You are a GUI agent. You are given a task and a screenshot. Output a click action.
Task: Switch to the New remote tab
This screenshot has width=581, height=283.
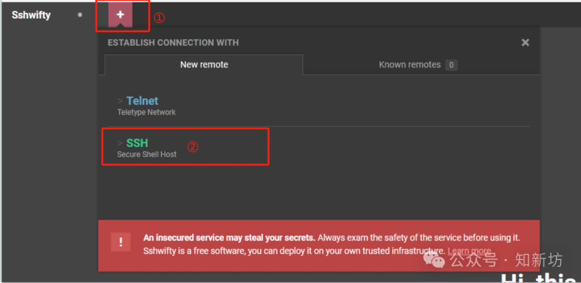pyautogui.click(x=204, y=65)
